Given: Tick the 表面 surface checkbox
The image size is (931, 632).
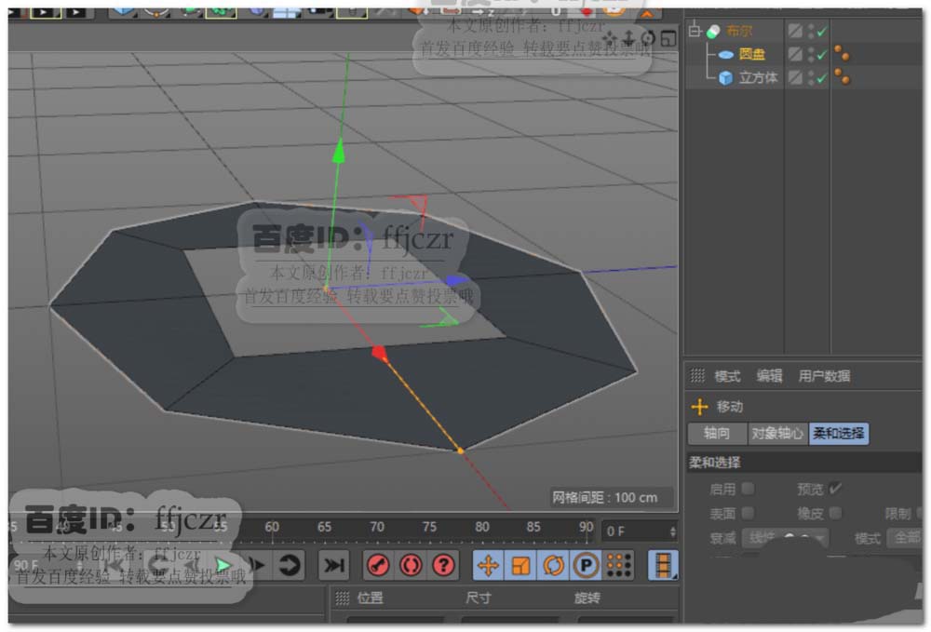Looking at the screenshot, I should pyautogui.click(x=749, y=513).
